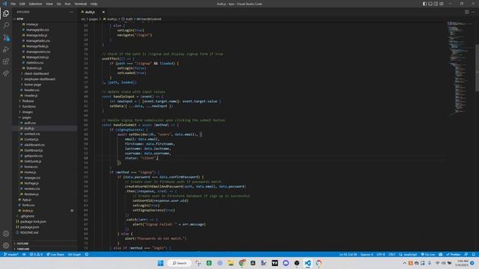479x269 pixels.
Task: Click Git Graph in the status bar
Action: [x=74, y=254]
